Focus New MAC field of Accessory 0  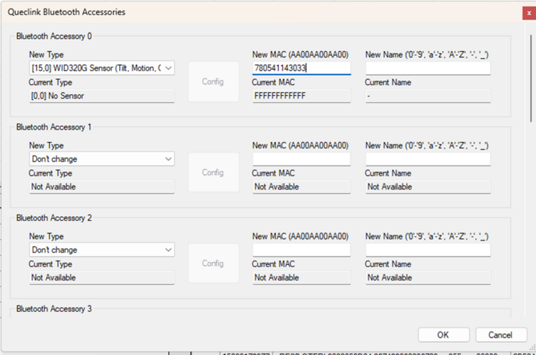click(x=301, y=68)
